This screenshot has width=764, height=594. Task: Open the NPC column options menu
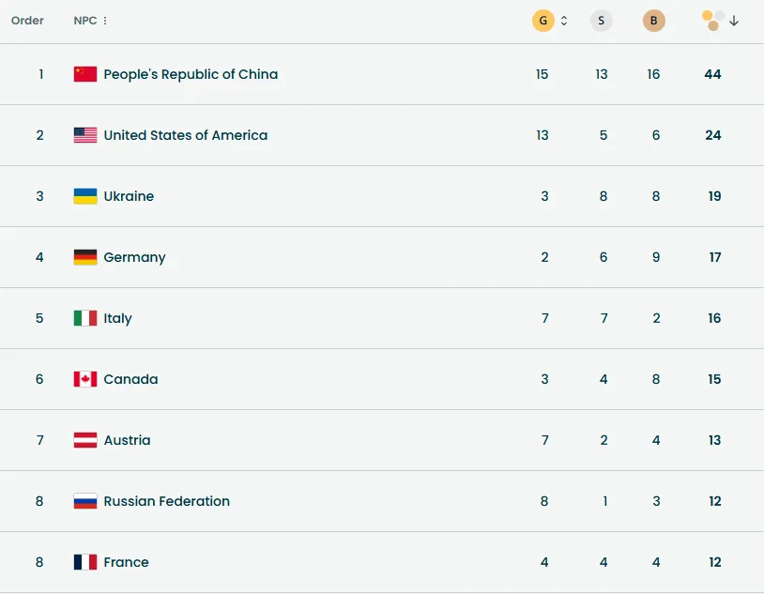[x=105, y=21]
